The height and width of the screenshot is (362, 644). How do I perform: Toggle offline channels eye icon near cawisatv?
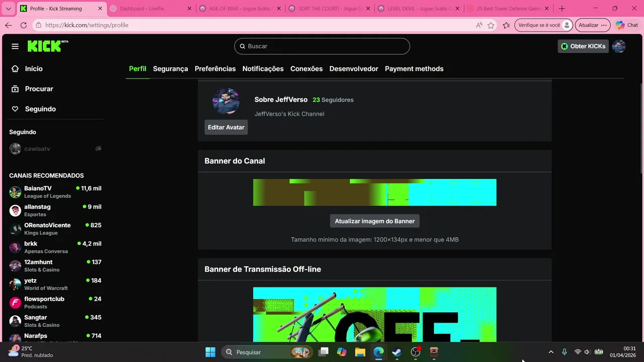click(98, 149)
